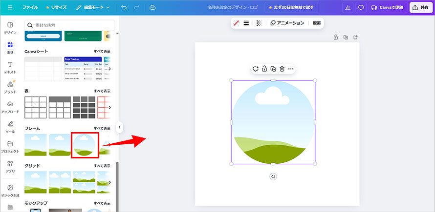Show more Canvaシート with the arrow
The image size is (435, 212).
(x=109, y=69)
